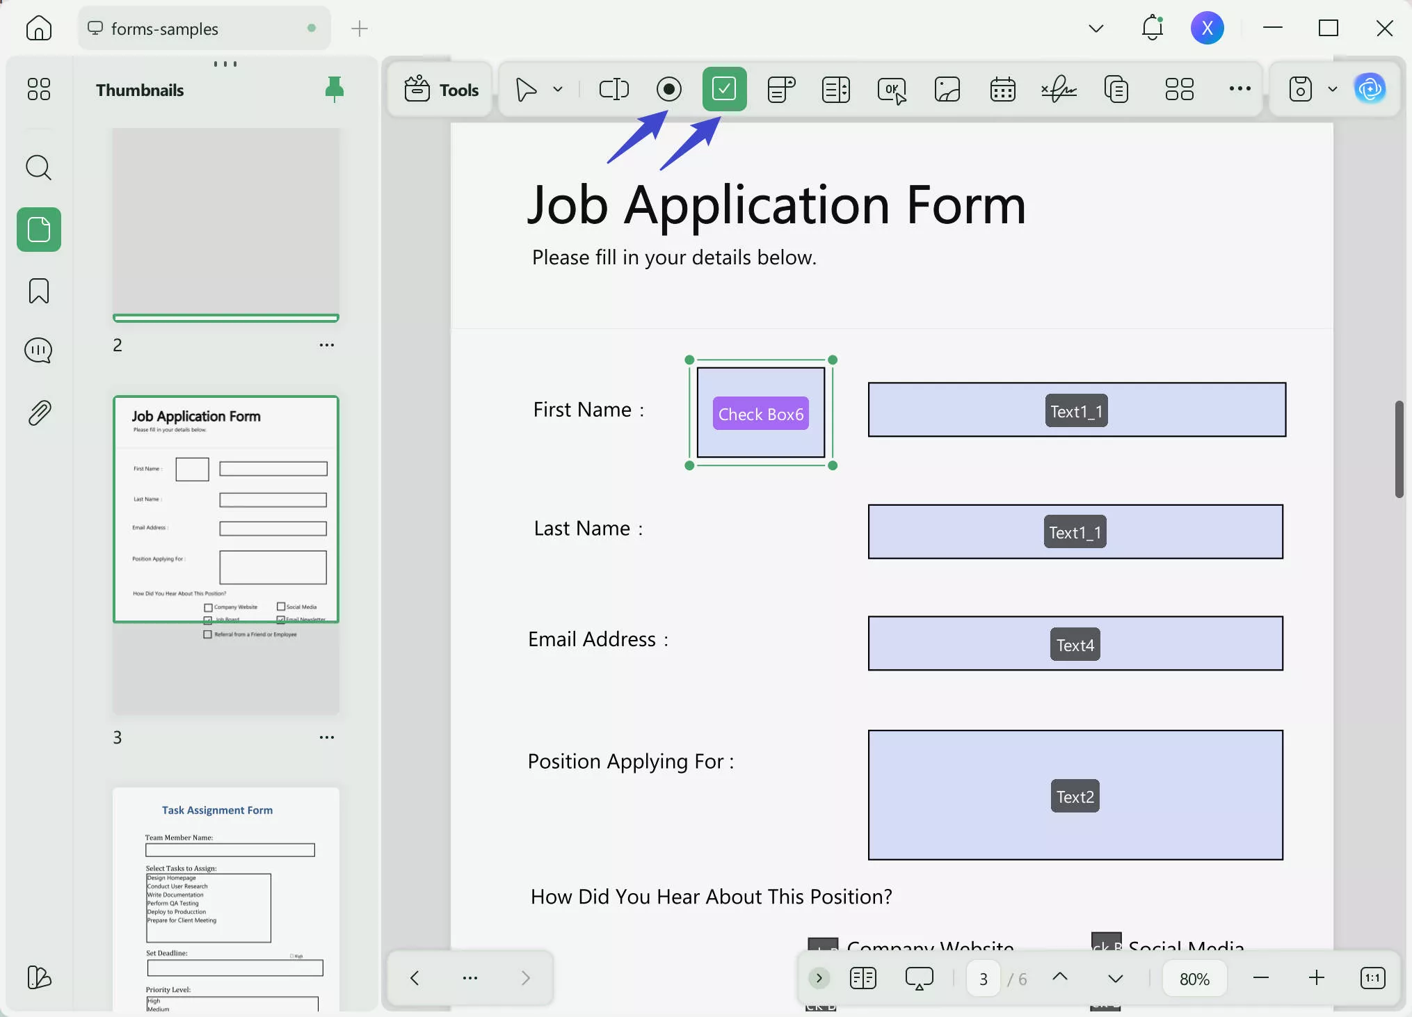Click the List Box tool icon
Viewport: 1412px width, 1017px height.
835,89
